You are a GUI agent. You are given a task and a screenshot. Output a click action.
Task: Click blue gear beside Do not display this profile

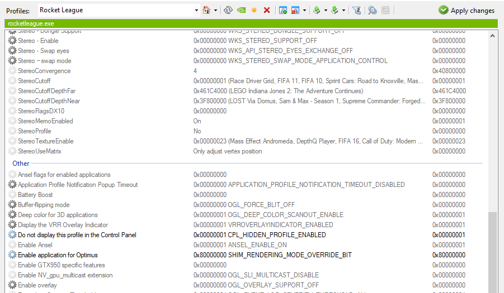[x=12, y=234]
